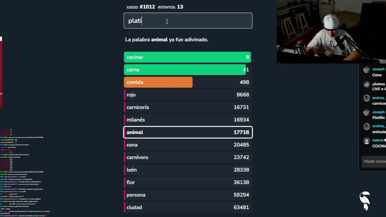The image size is (386, 217).
Task: Click andrea's avatar beside the animales comment
Action: click(366, 127)
